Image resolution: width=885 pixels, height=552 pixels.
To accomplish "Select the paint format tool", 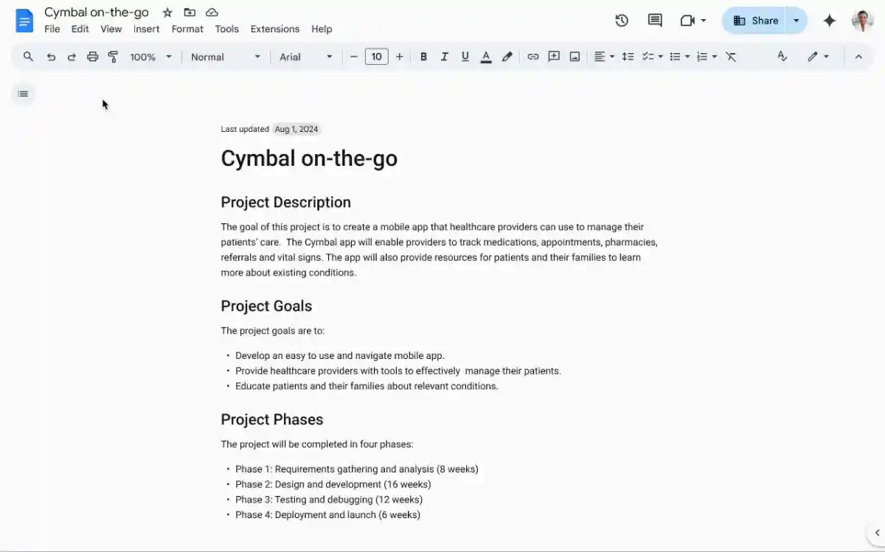I will coord(113,57).
